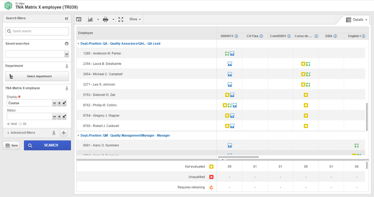
Task: Collapse the Quality Management Manager group
Action: coord(78,136)
